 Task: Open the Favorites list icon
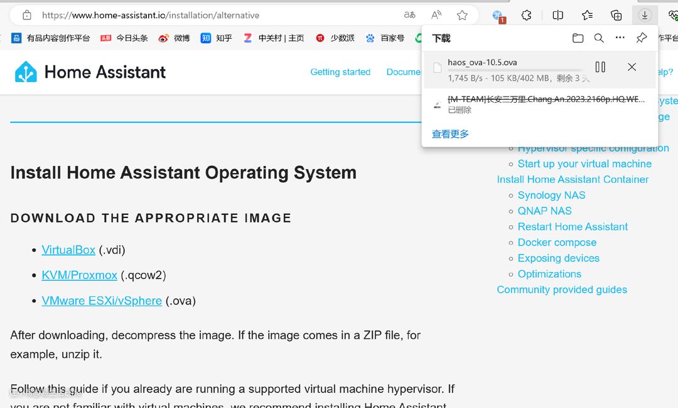click(587, 15)
